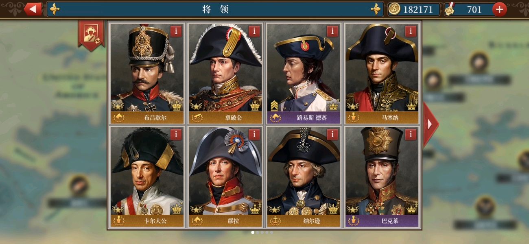Select 纳尔逊 portrait card

pos(303,177)
